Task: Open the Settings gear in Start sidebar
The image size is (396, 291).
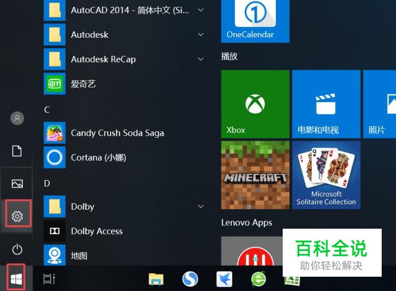Action: [17, 216]
